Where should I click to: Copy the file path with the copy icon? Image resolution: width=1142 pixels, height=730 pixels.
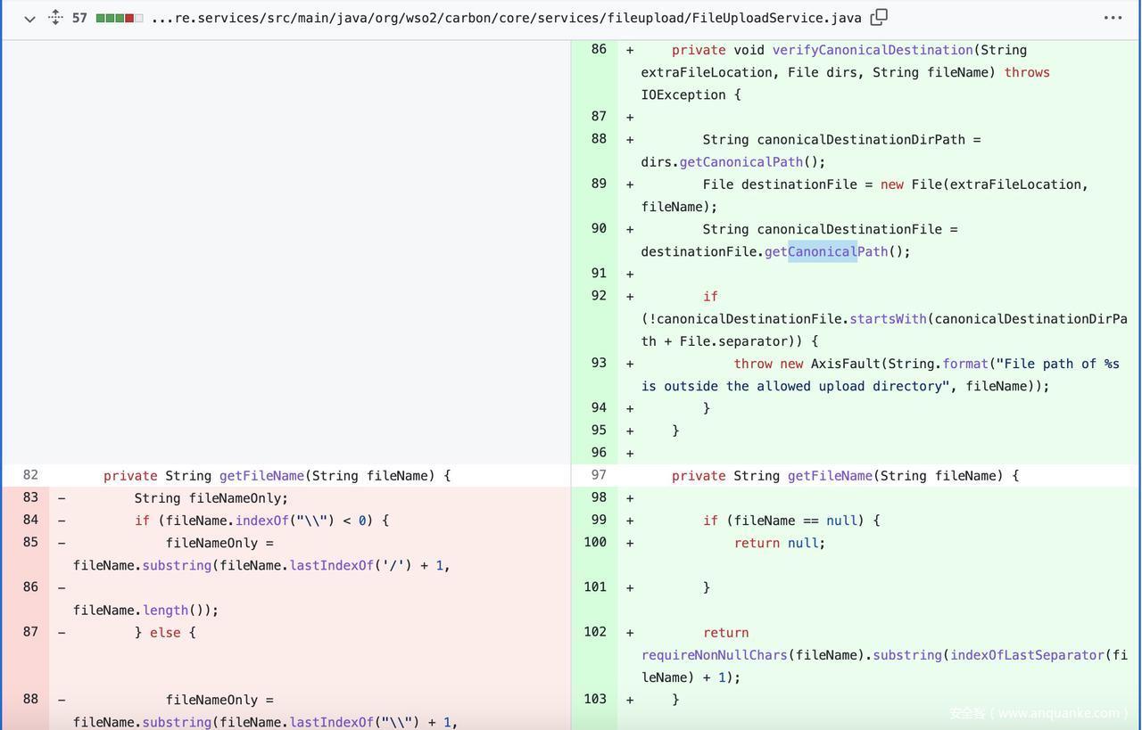(x=879, y=17)
